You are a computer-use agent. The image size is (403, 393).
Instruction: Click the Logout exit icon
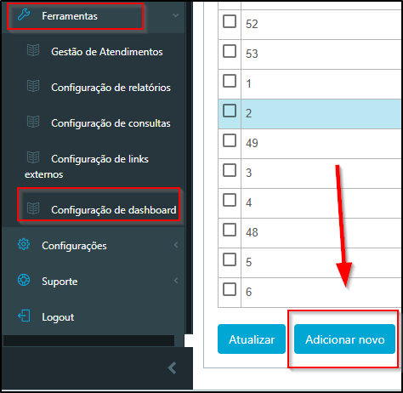click(x=24, y=316)
